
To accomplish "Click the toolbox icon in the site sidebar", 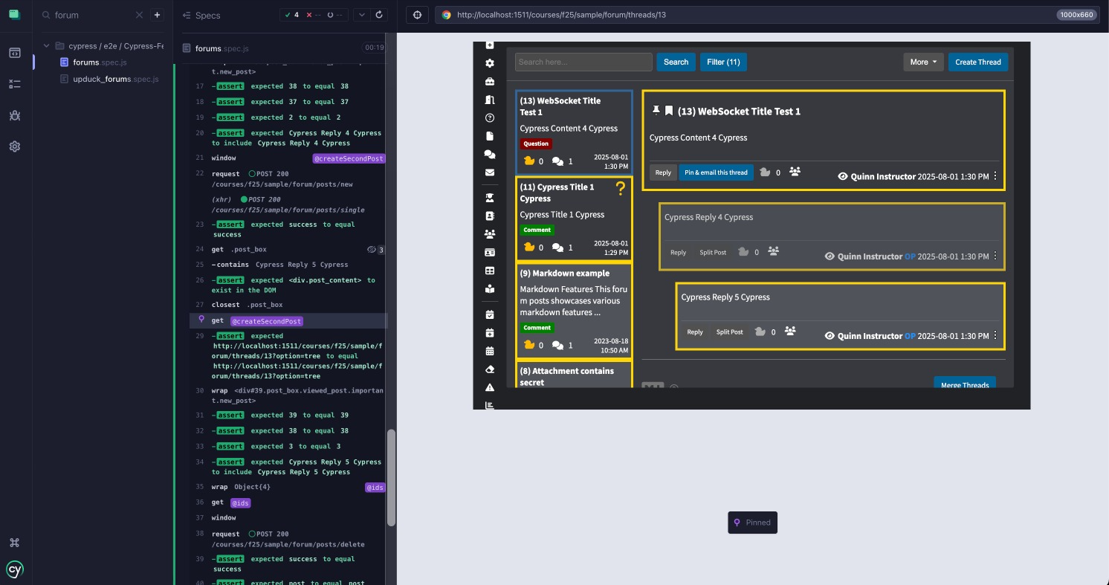I will pos(490,82).
